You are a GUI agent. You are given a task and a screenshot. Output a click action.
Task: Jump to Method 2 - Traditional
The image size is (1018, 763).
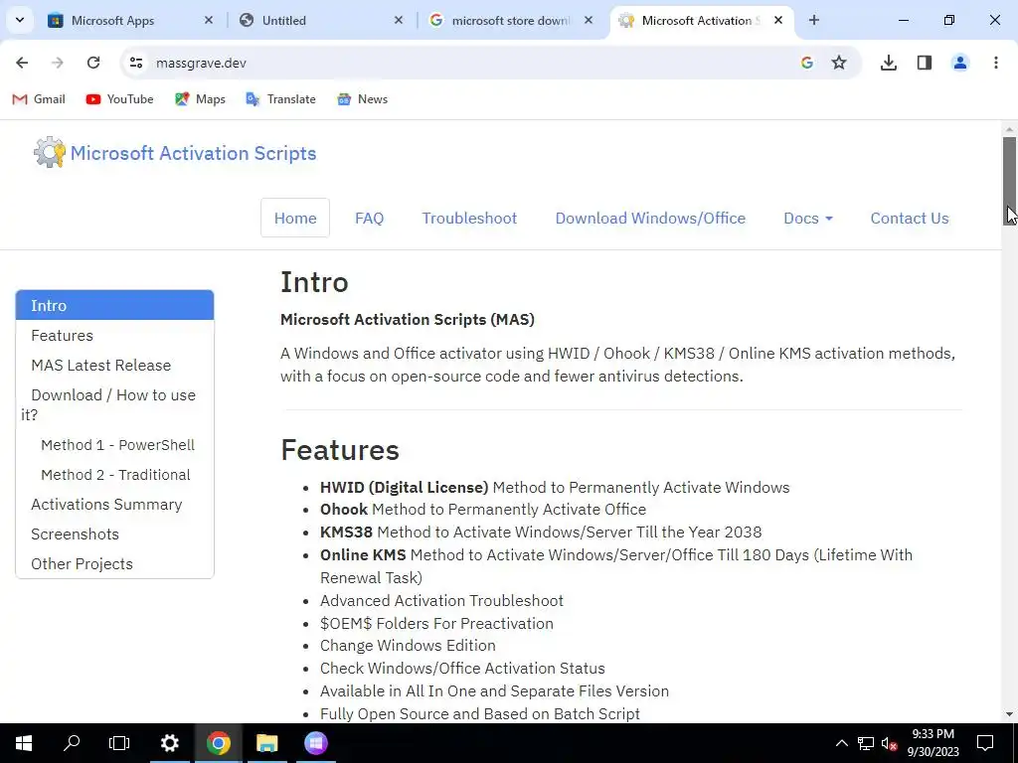(x=115, y=475)
